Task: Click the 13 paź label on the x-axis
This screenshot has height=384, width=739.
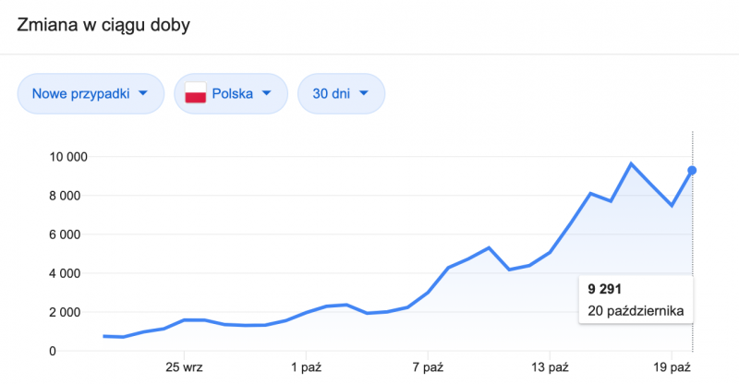Action: 550,367
